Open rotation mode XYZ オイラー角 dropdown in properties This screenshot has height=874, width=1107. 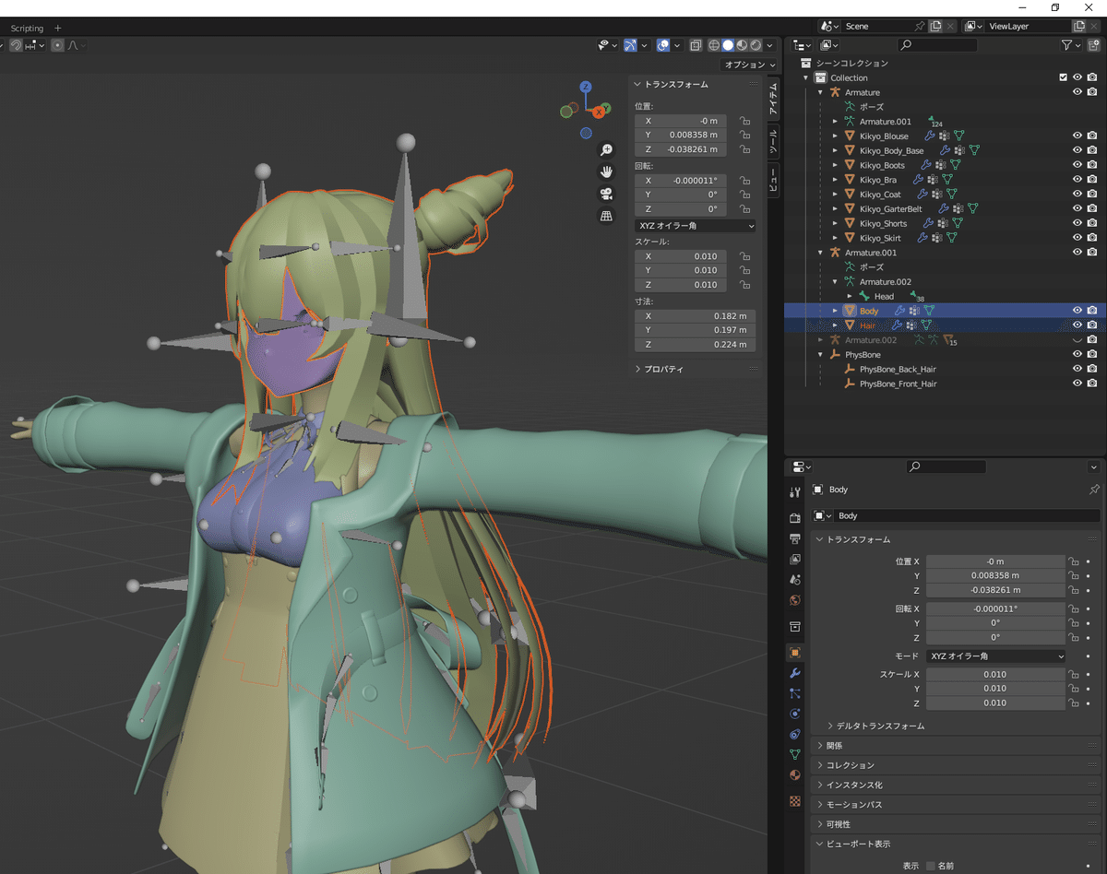(x=995, y=655)
